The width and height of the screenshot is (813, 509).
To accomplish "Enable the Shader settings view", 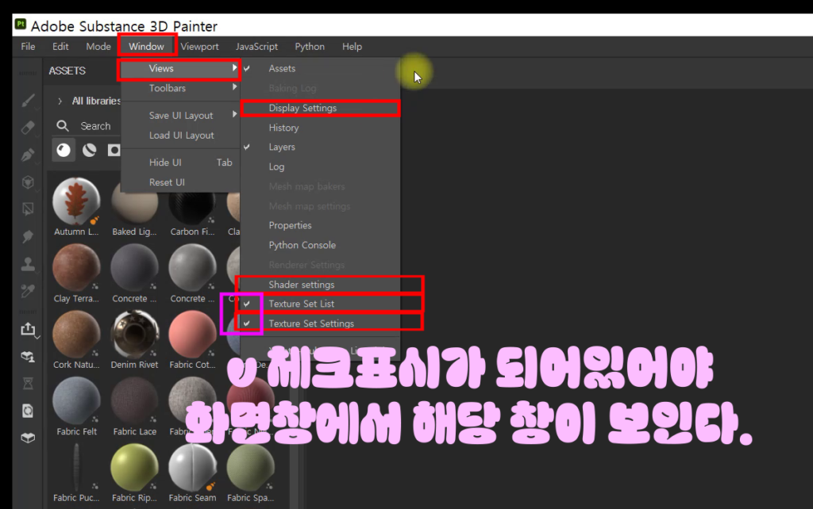I will 320,285.
